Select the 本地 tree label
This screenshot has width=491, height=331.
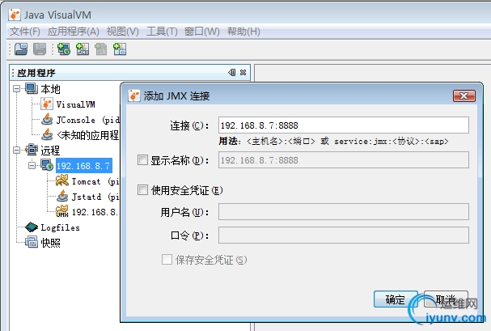[x=50, y=89]
